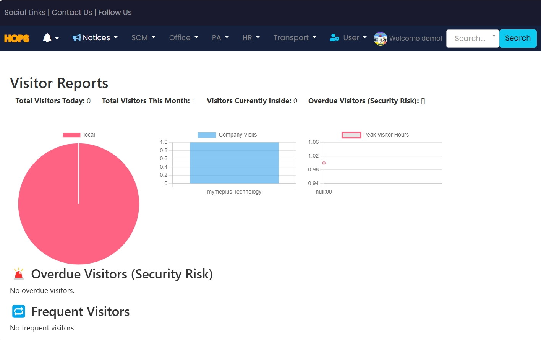
Task: Click the pink pie chart slice
Action: point(79,214)
